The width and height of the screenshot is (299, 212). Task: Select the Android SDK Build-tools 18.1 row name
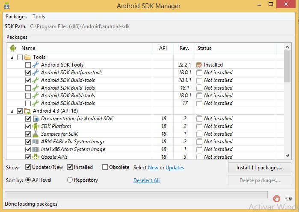pos(68,88)
